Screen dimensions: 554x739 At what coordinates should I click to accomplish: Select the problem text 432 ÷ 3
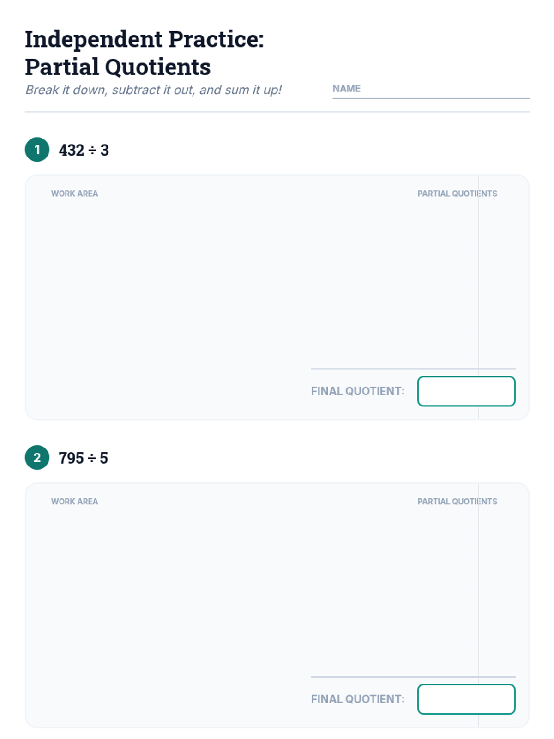pos(84,150)
